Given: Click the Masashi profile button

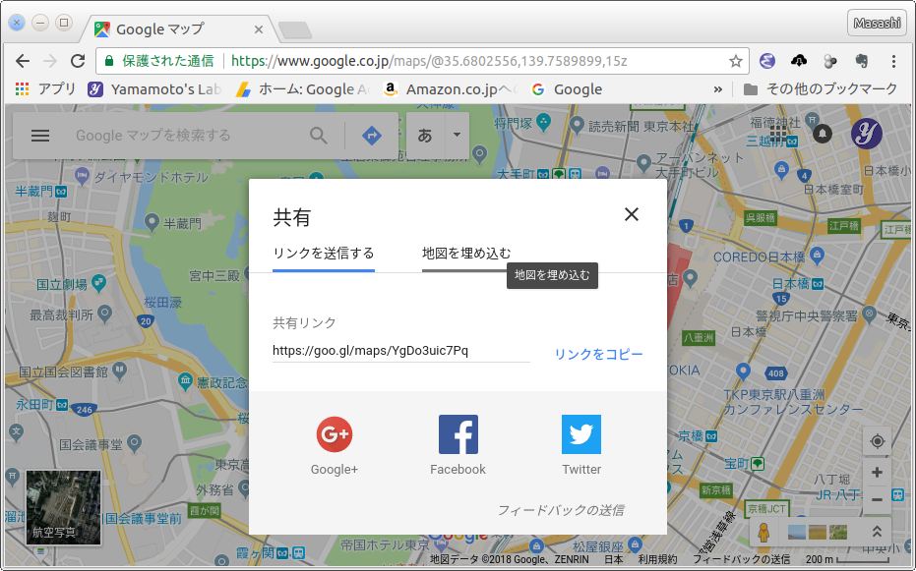Looking at the screenshot, I should (877, 23).
